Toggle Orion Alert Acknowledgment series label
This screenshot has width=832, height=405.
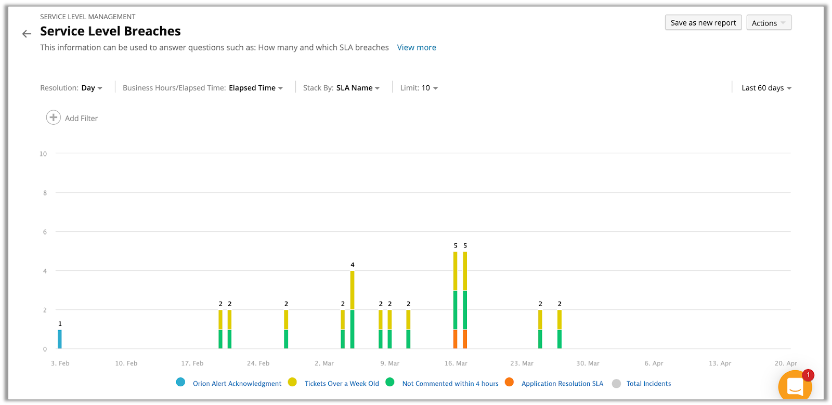tap(237, 384)
